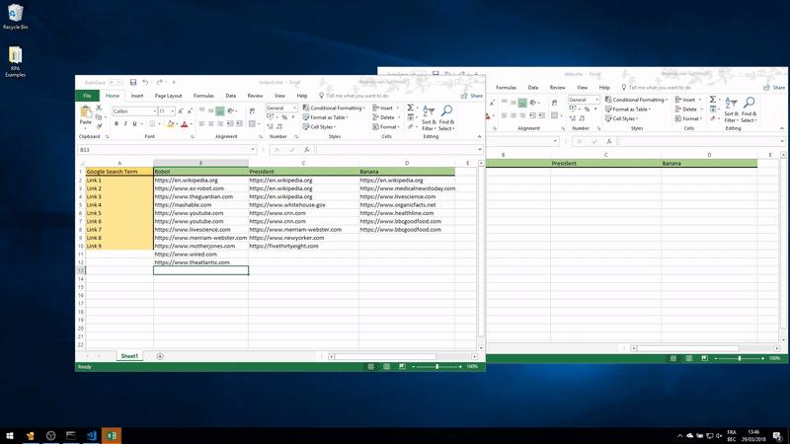The image size is (790, 444).
Task: Click Share button in data.xlsx window
Action: [774, 88]
